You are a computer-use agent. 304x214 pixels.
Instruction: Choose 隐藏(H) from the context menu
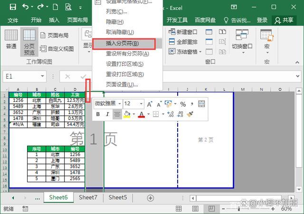115,22
